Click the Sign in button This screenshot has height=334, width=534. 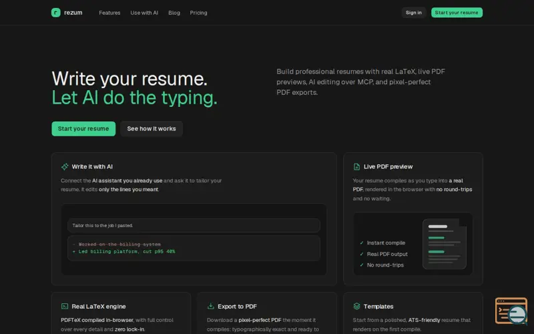pyautogui.click(x=414, y=13)
